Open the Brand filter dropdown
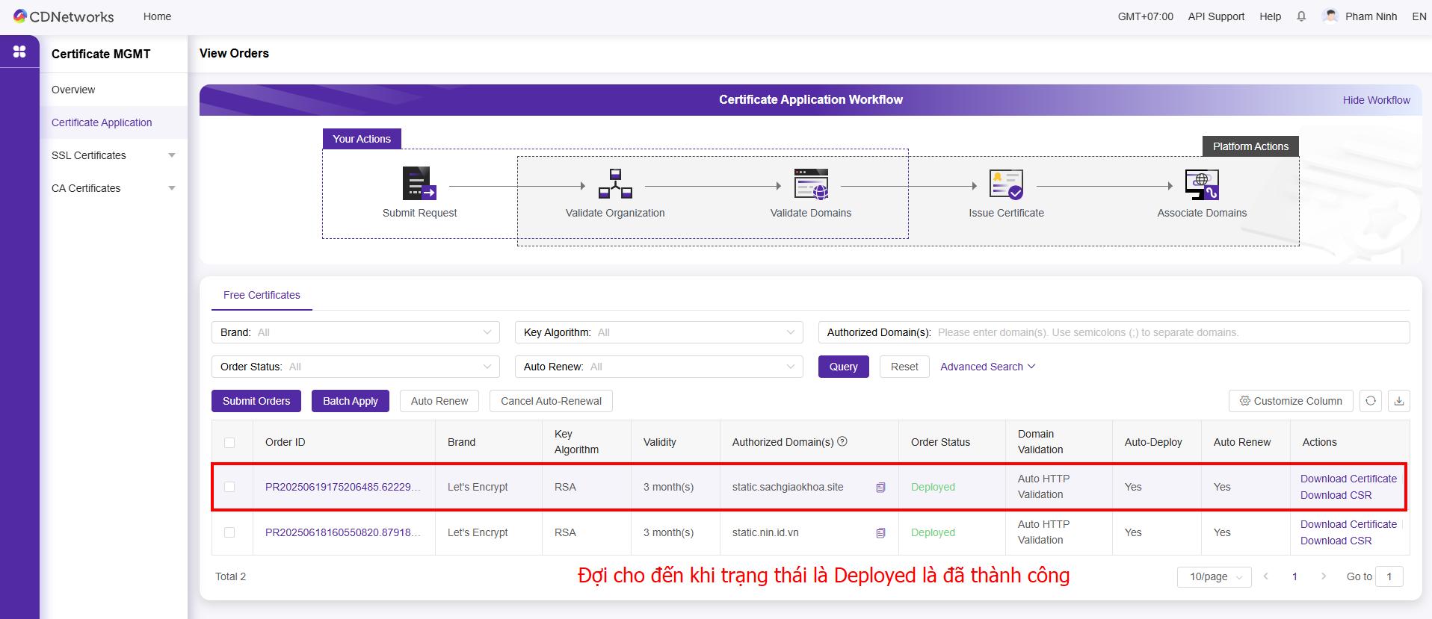The height and width of the screenshot is (619, 1432). click(355, 332)
